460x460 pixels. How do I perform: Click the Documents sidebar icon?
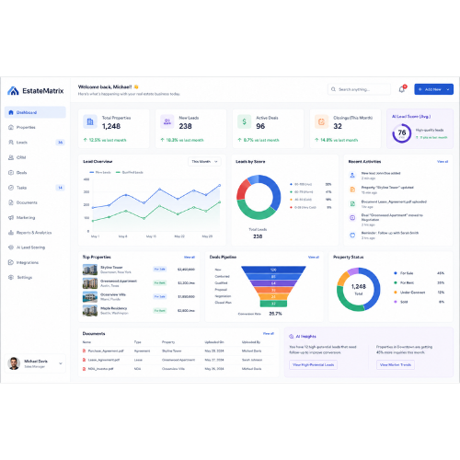tap(11, 202)
